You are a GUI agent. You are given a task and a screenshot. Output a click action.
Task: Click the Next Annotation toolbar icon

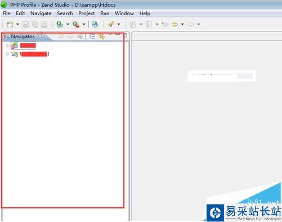133,24
